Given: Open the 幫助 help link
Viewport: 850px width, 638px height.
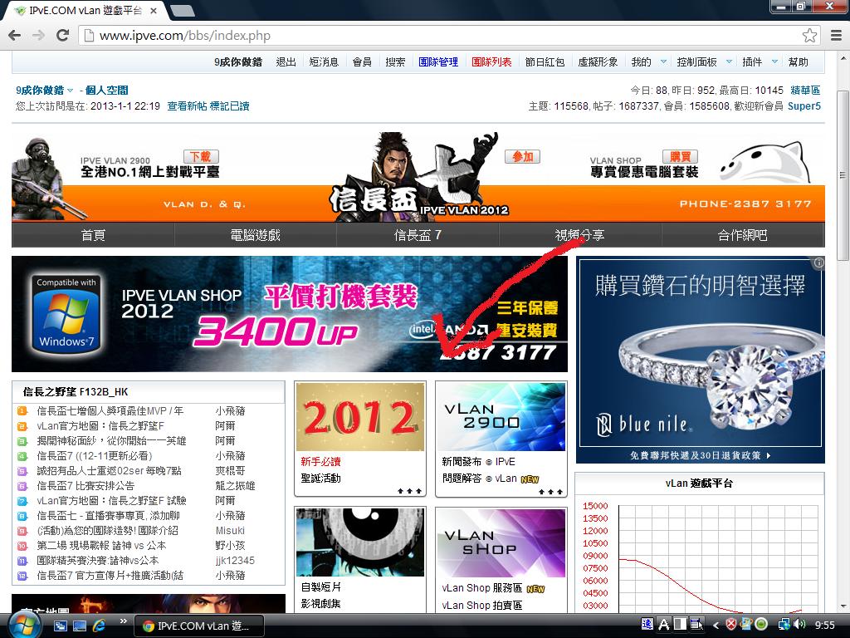Looking at the screenshot, I should (798, 61).
